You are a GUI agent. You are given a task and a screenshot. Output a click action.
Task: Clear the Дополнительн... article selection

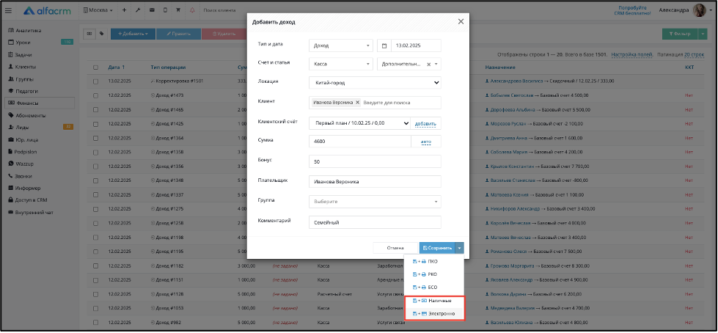pos(428,65)
